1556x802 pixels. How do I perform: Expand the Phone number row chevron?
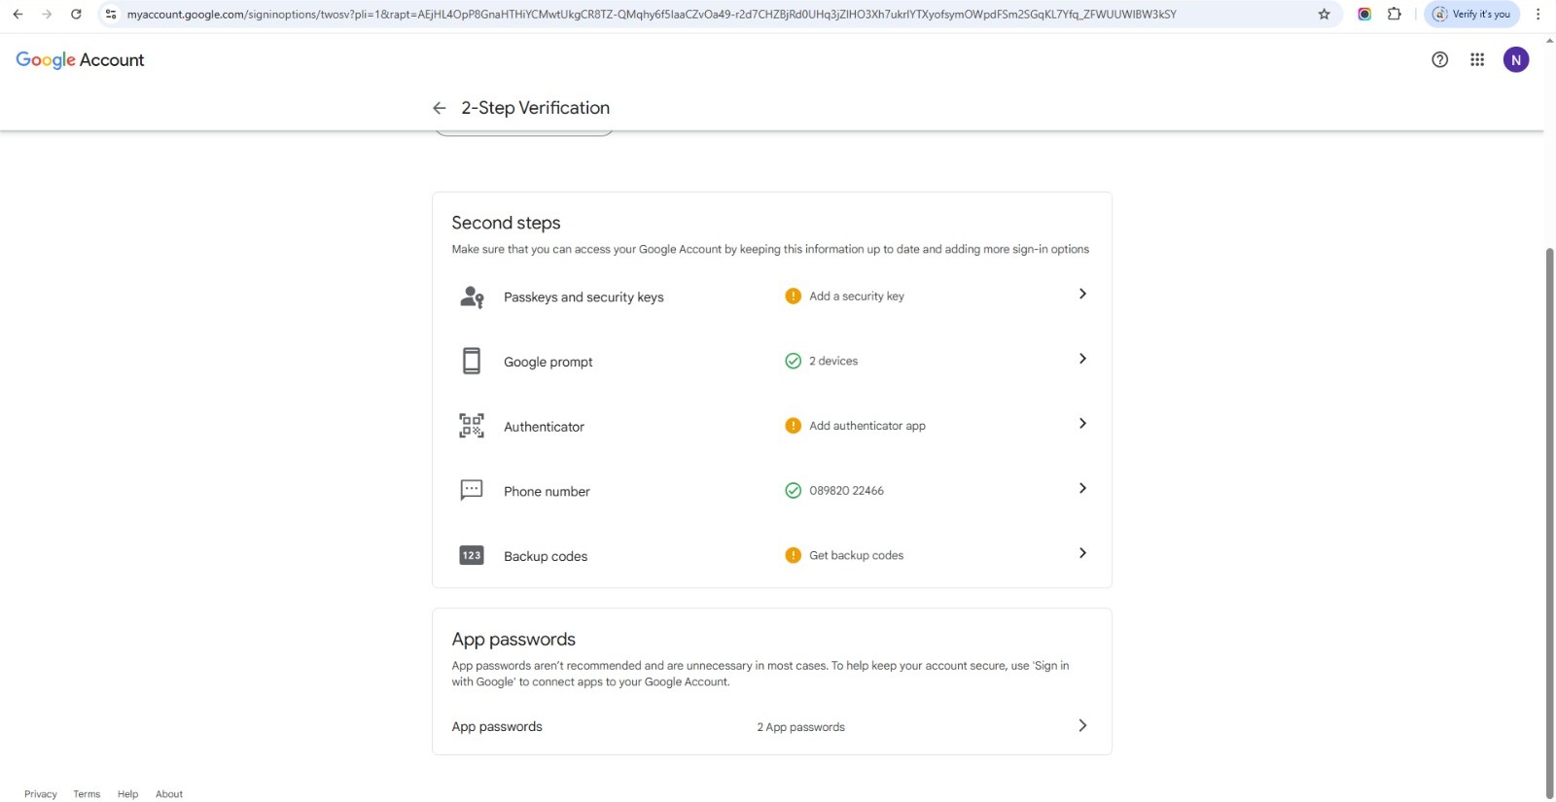pos(1082,488)
